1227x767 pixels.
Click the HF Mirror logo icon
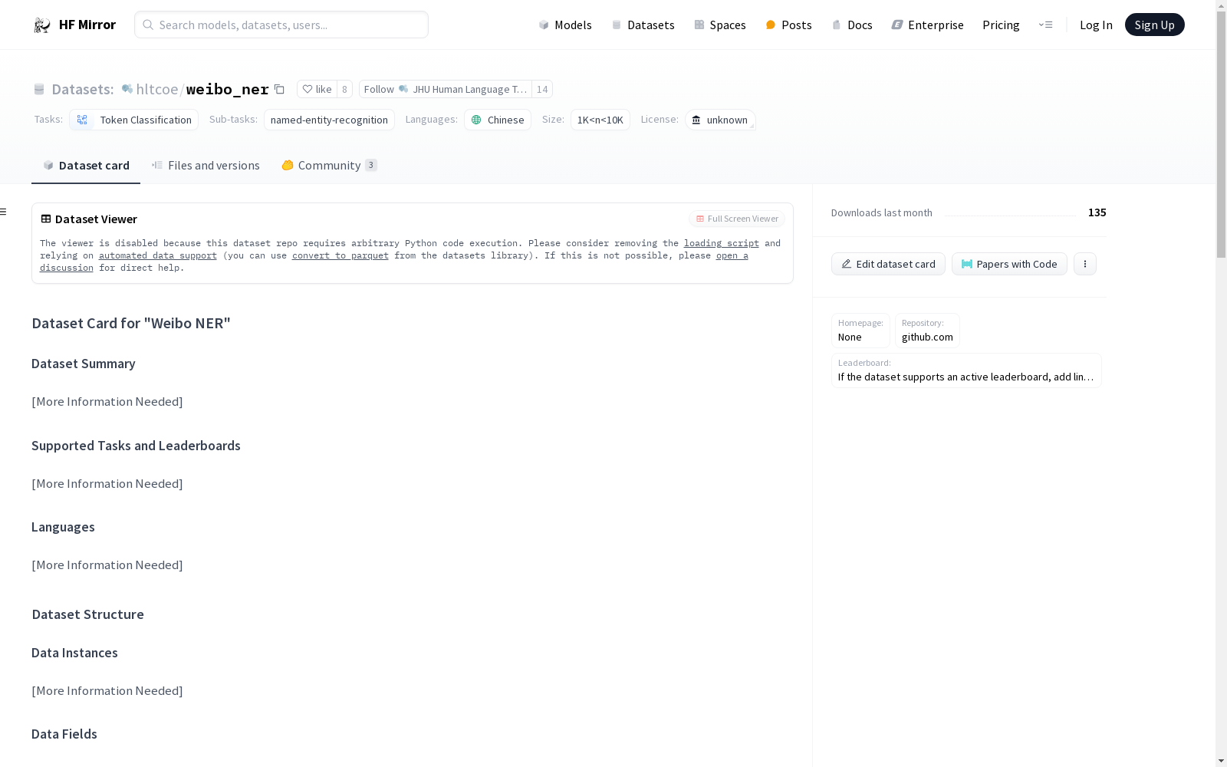click(42, 25)
